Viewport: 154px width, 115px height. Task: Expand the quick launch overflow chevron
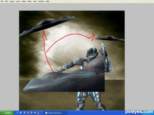[42, 112]
